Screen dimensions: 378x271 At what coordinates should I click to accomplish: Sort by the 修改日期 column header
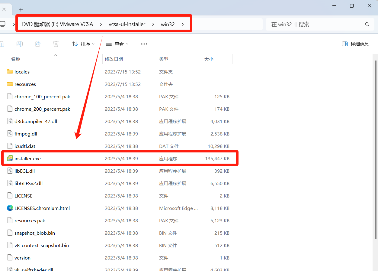point(114,59)
